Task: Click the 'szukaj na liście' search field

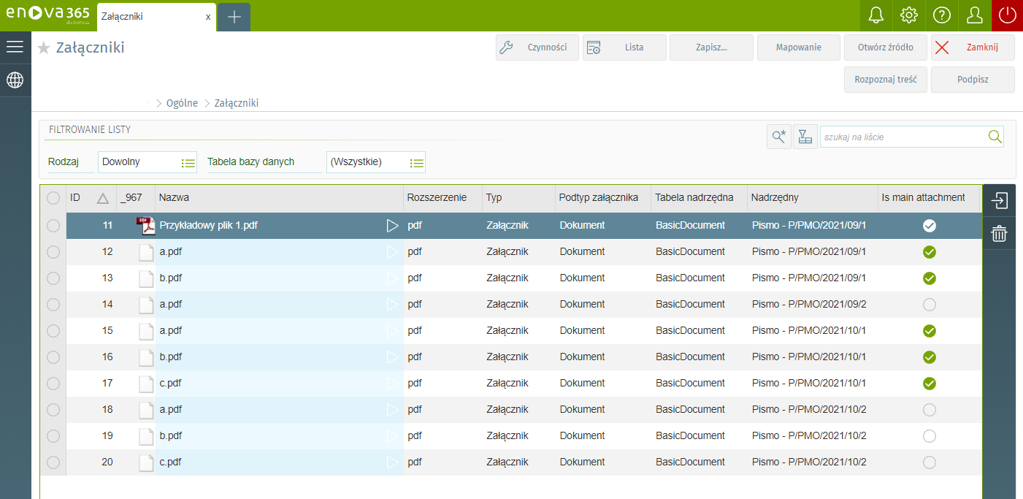Action: point(903,137)
